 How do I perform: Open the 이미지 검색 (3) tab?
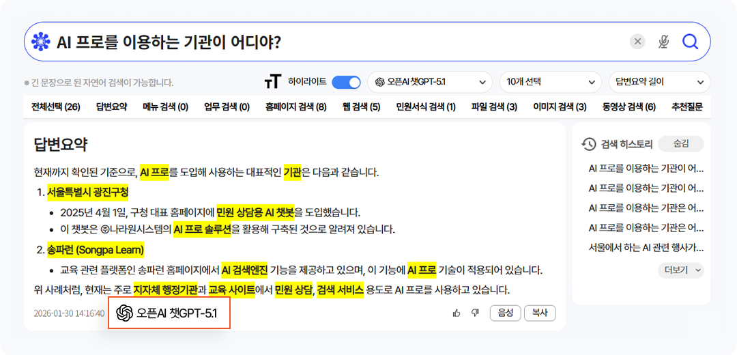click(560, 107)
